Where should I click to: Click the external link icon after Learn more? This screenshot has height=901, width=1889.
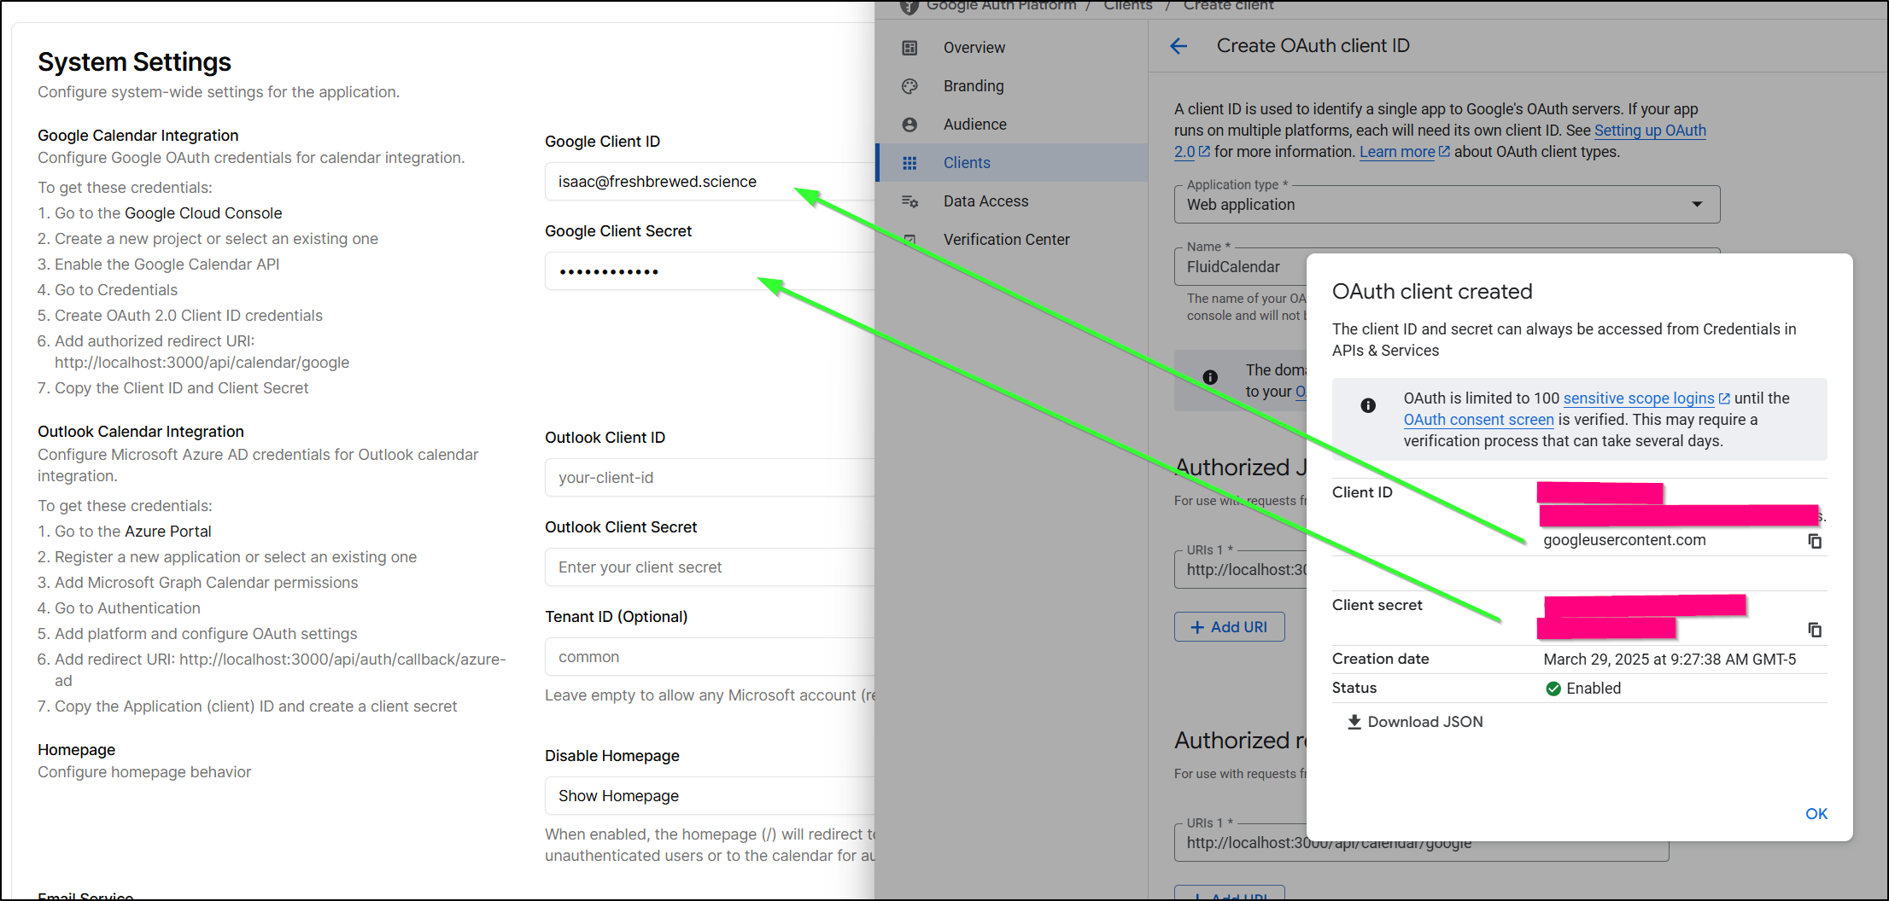[x=1444, y=151]
